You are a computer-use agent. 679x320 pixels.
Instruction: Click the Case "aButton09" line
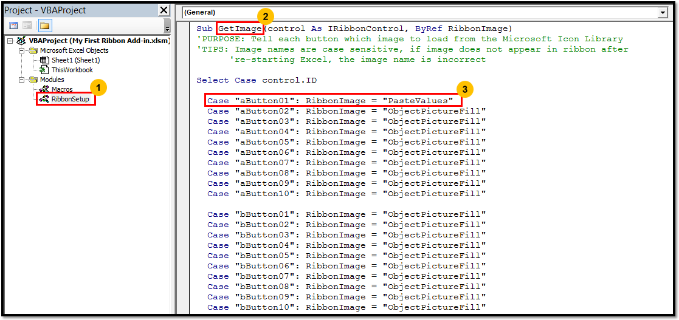tap(346, 183)
